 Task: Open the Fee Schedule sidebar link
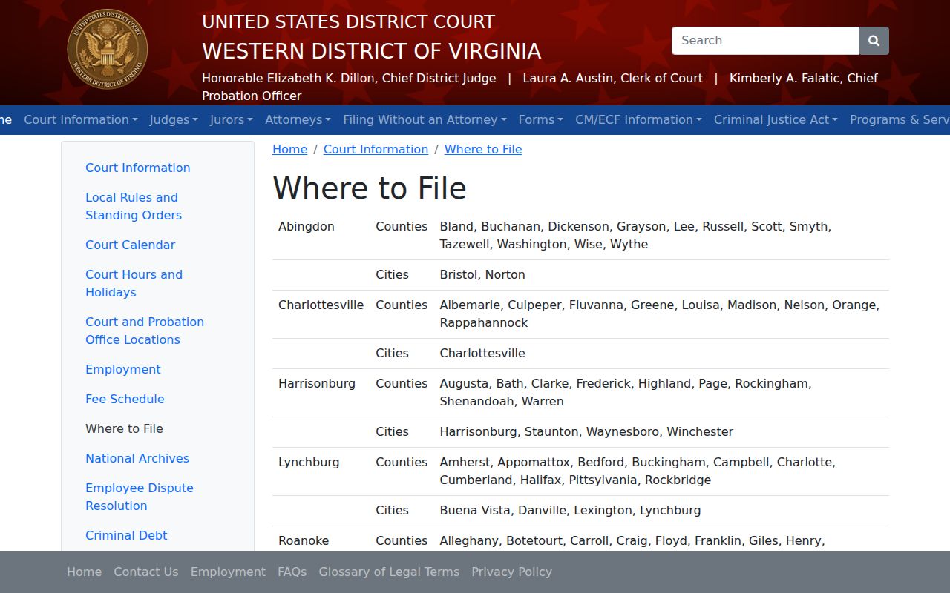(125, 399)
